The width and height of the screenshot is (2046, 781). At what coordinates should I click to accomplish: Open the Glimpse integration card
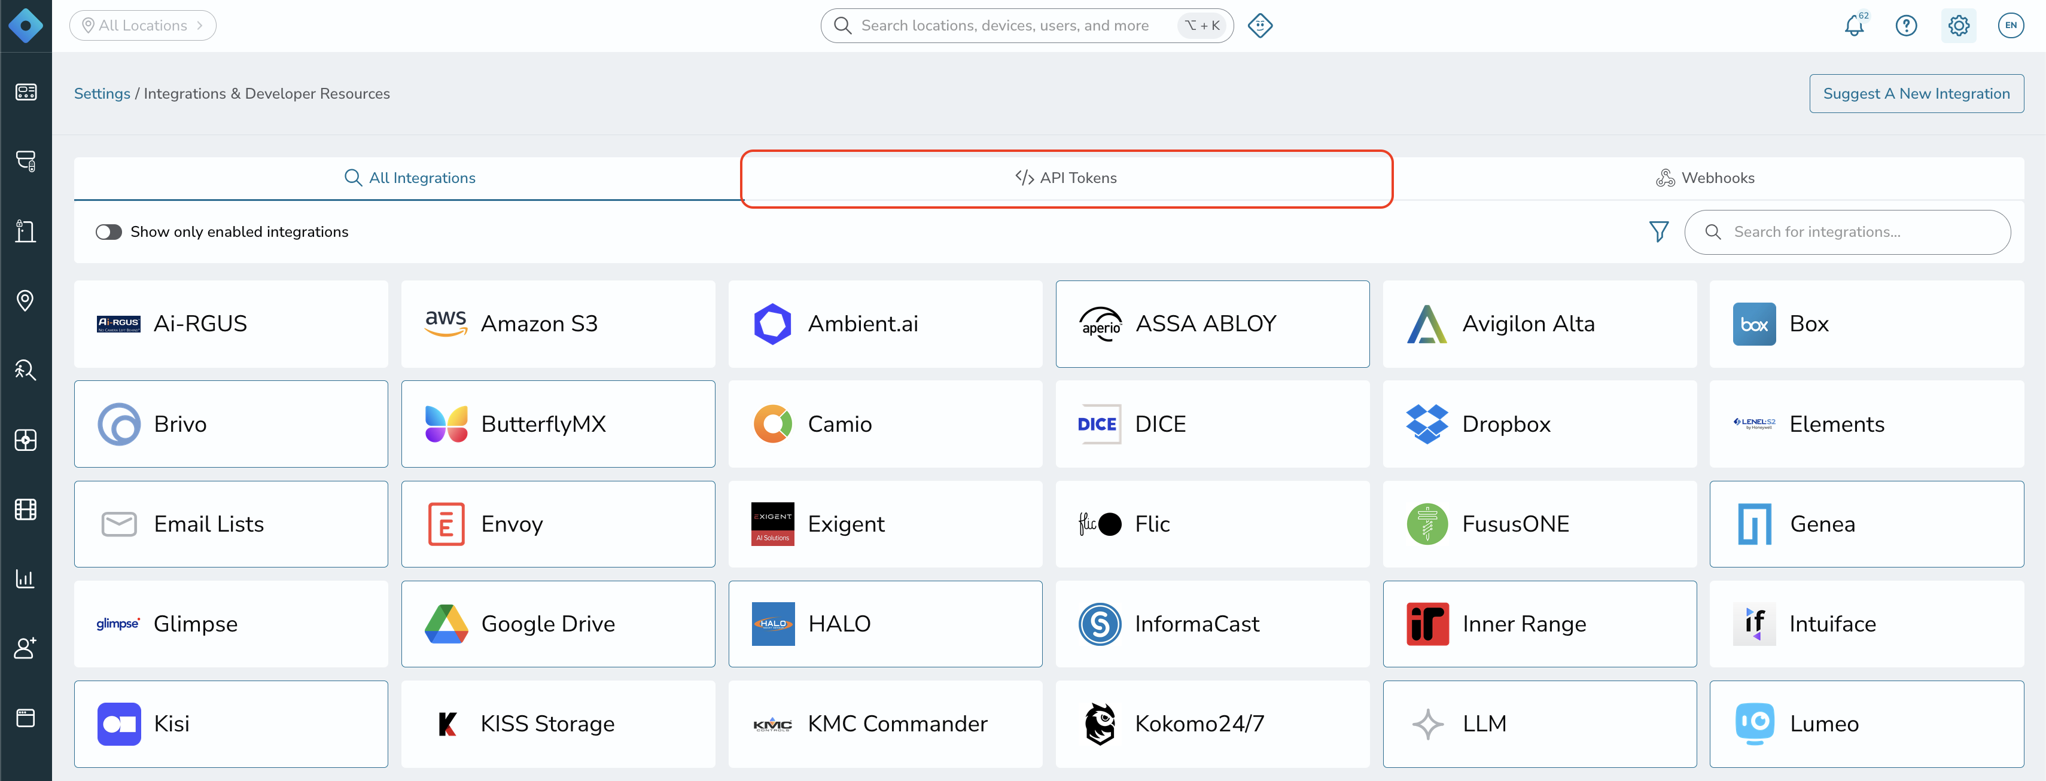coord(231,624)
